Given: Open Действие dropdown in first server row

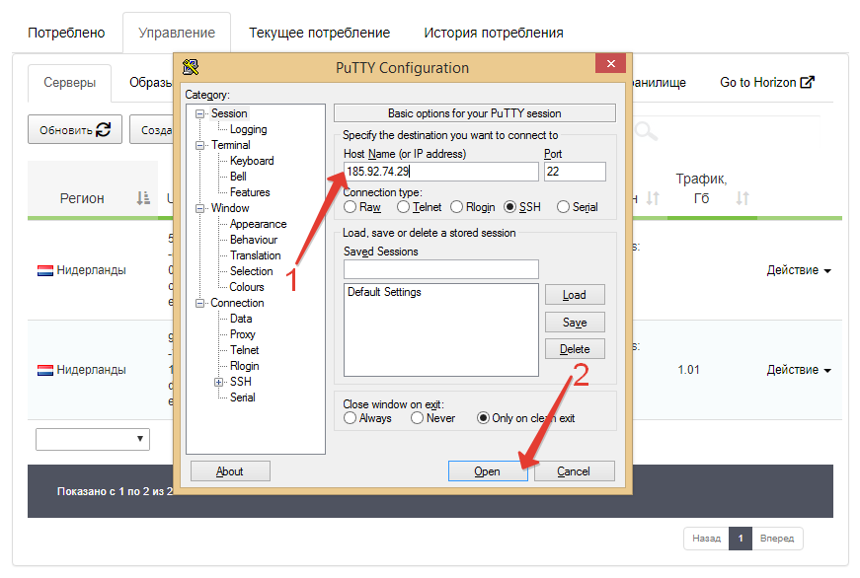Looking at the screenshot, I should click(x=799, y=270).
